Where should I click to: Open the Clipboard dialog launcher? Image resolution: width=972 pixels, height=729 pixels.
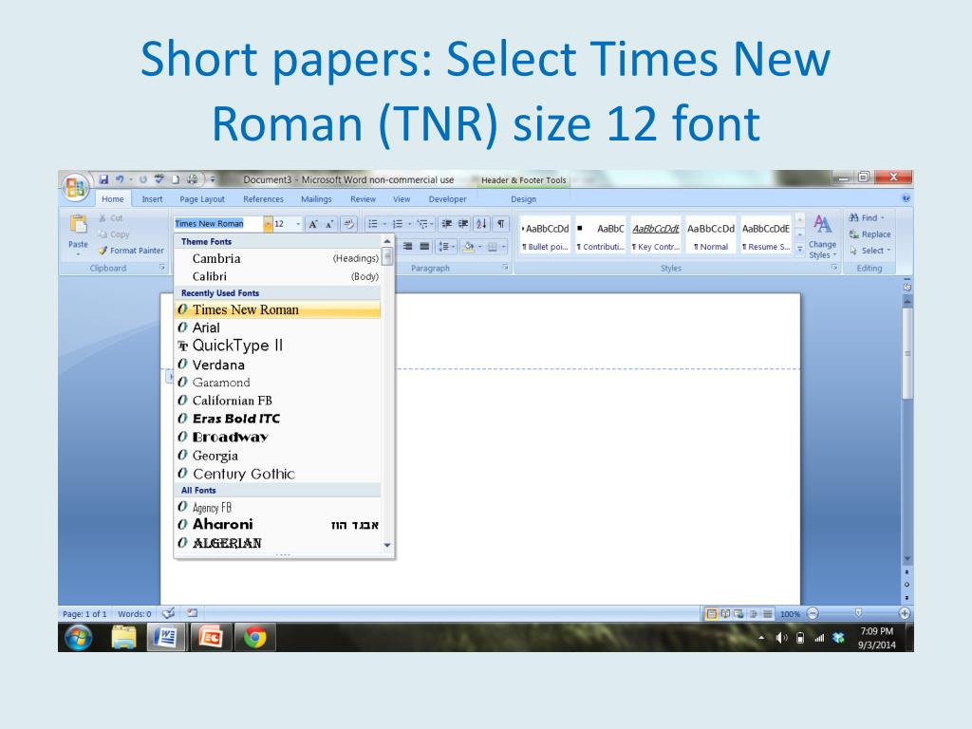coord(161,267)
